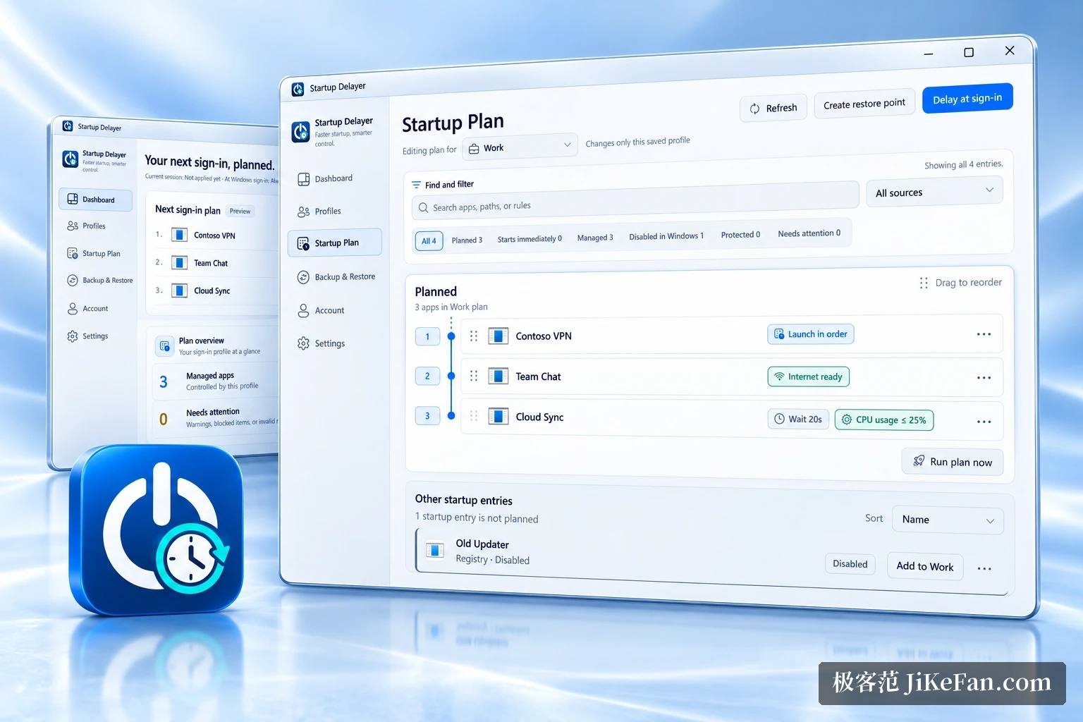Image resolution: width=1083 pixels, height=722 pixels.
Task: Open Backup & Restore in the back window
Action: pos(99,281)
